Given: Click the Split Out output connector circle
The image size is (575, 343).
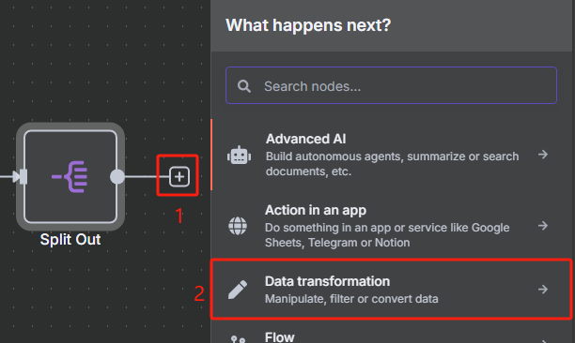Looking at the screenshot, I should click(117, 176).
